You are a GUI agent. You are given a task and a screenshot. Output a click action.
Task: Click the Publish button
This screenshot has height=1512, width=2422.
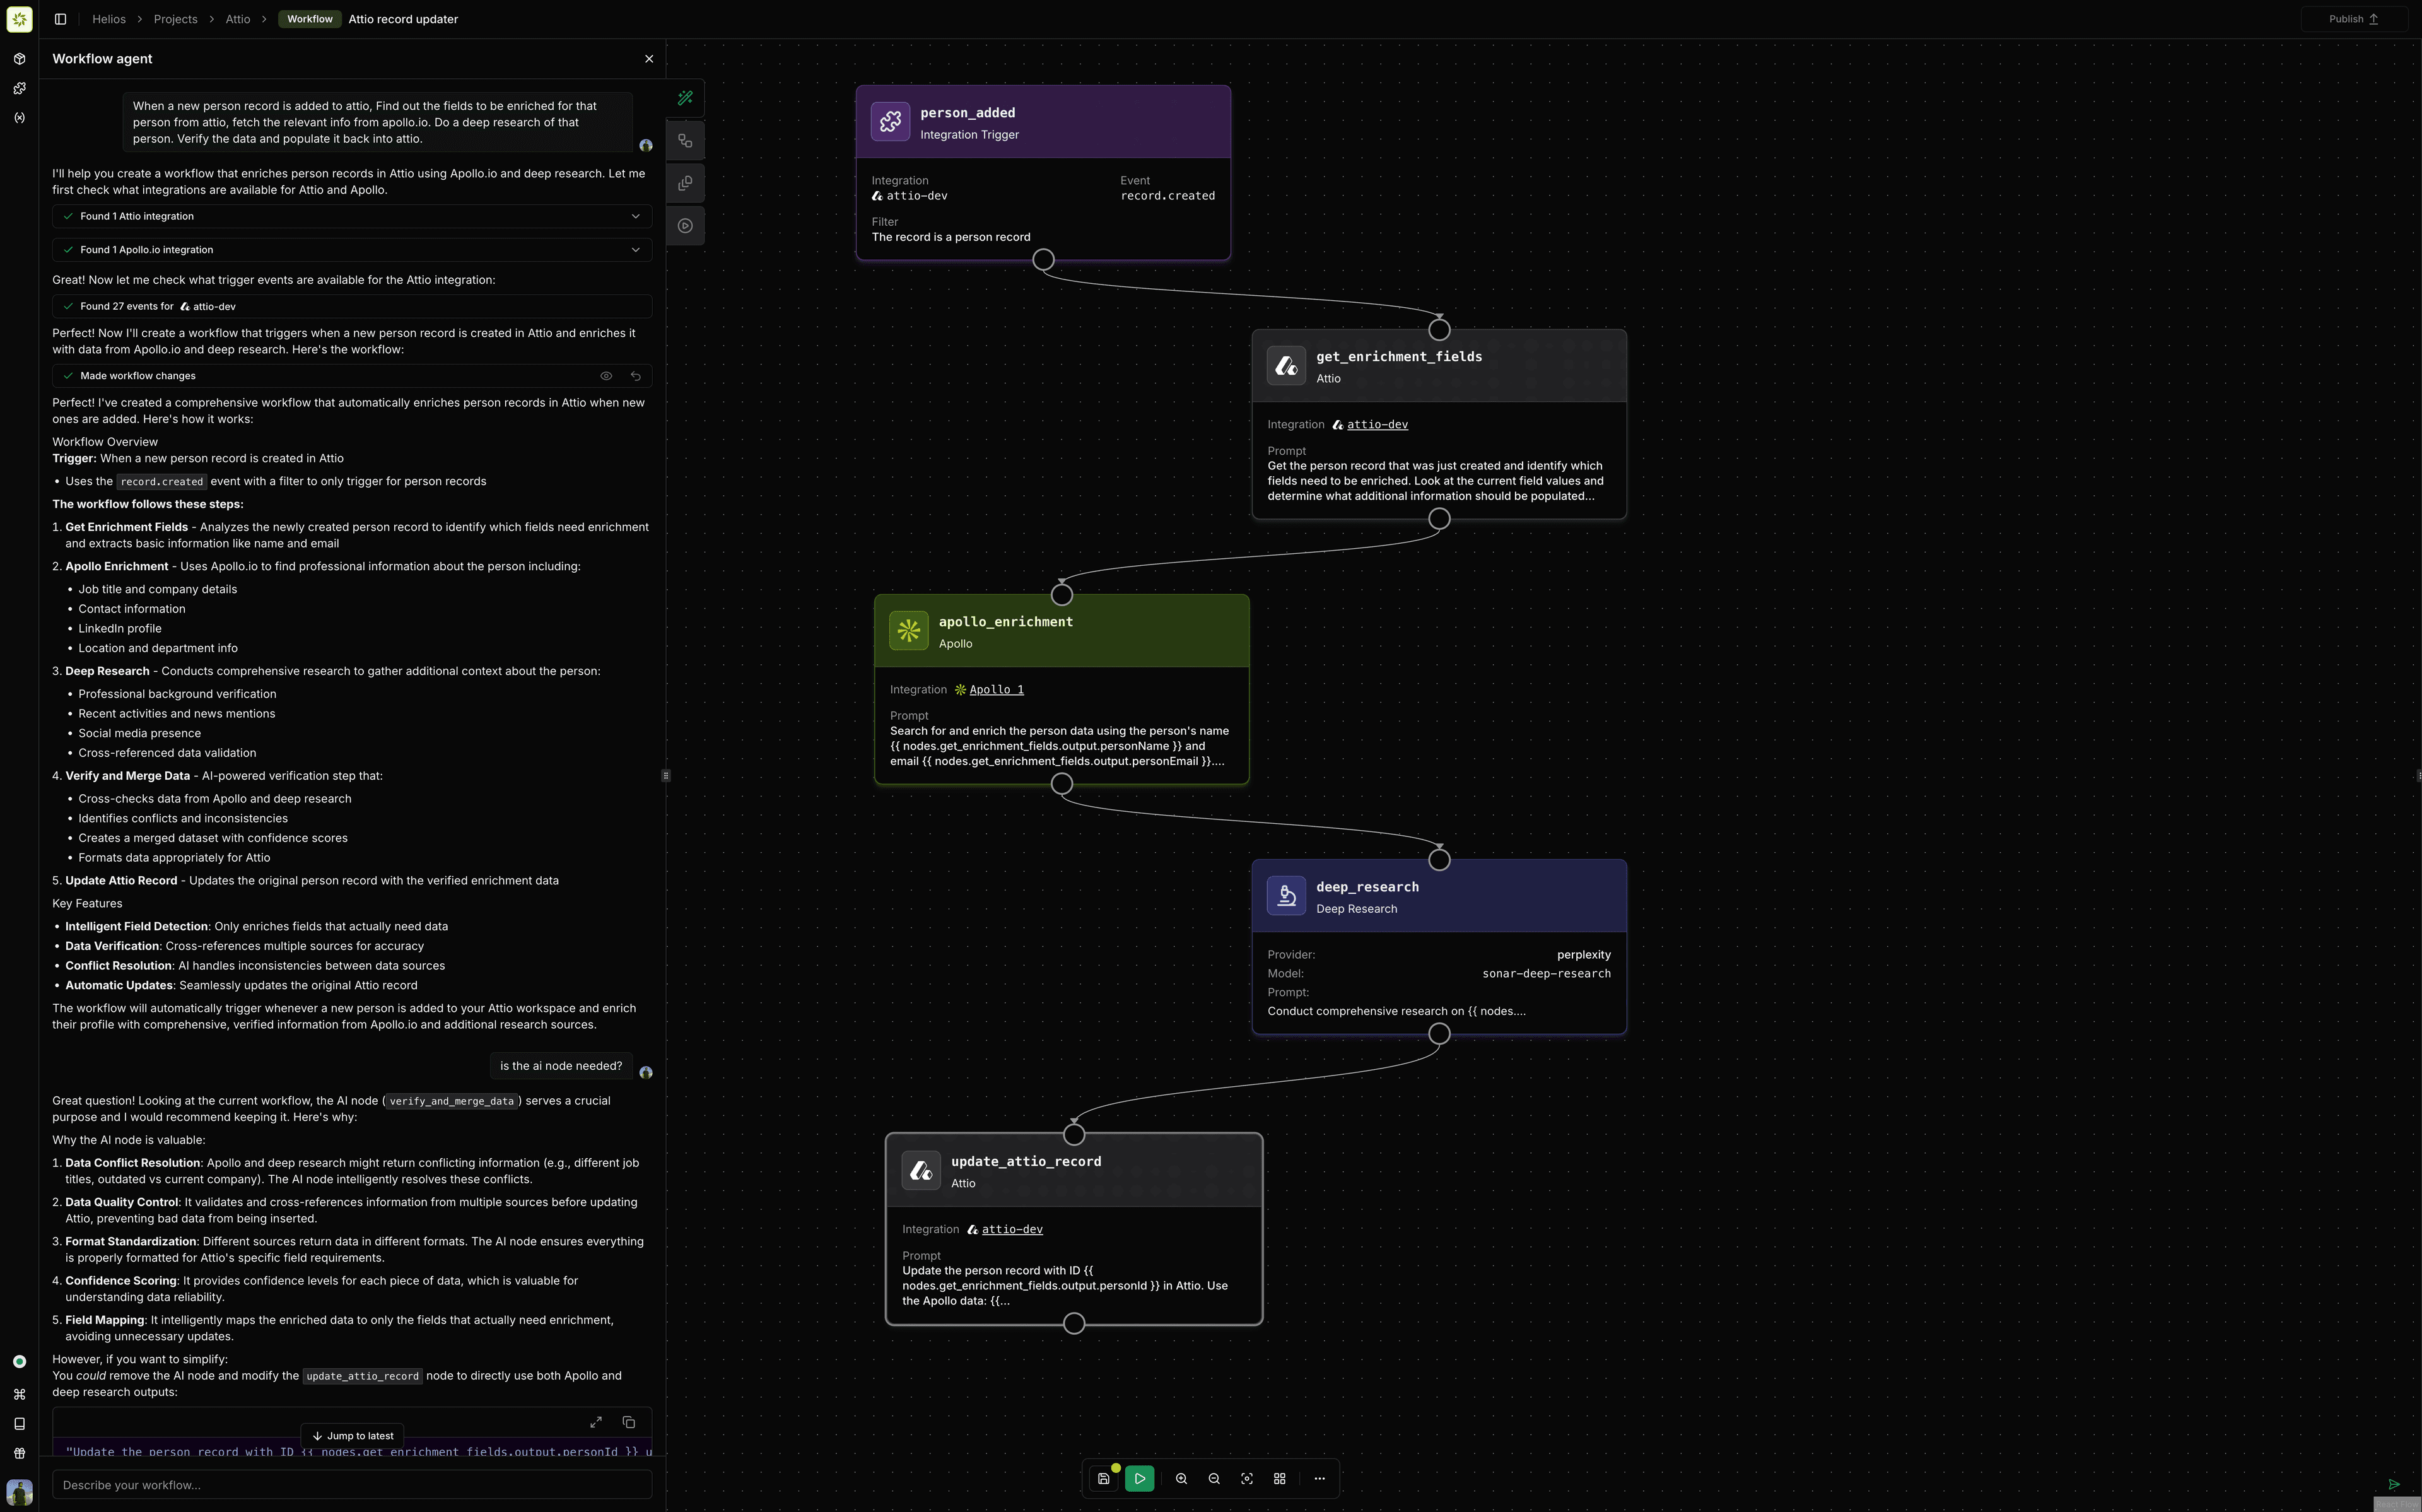click(x=2353, y=19)
